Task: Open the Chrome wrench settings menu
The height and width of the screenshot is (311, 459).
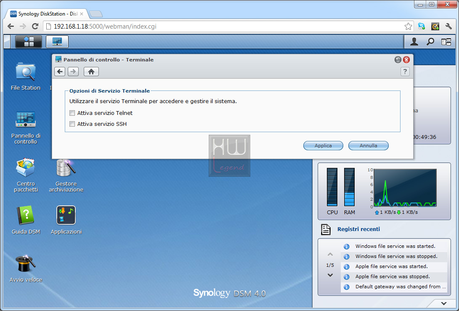Action: tap(448, 26)
